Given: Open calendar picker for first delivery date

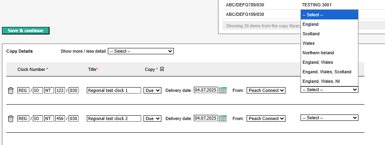Looking at the screenshot, I should [x=223, y=91].
